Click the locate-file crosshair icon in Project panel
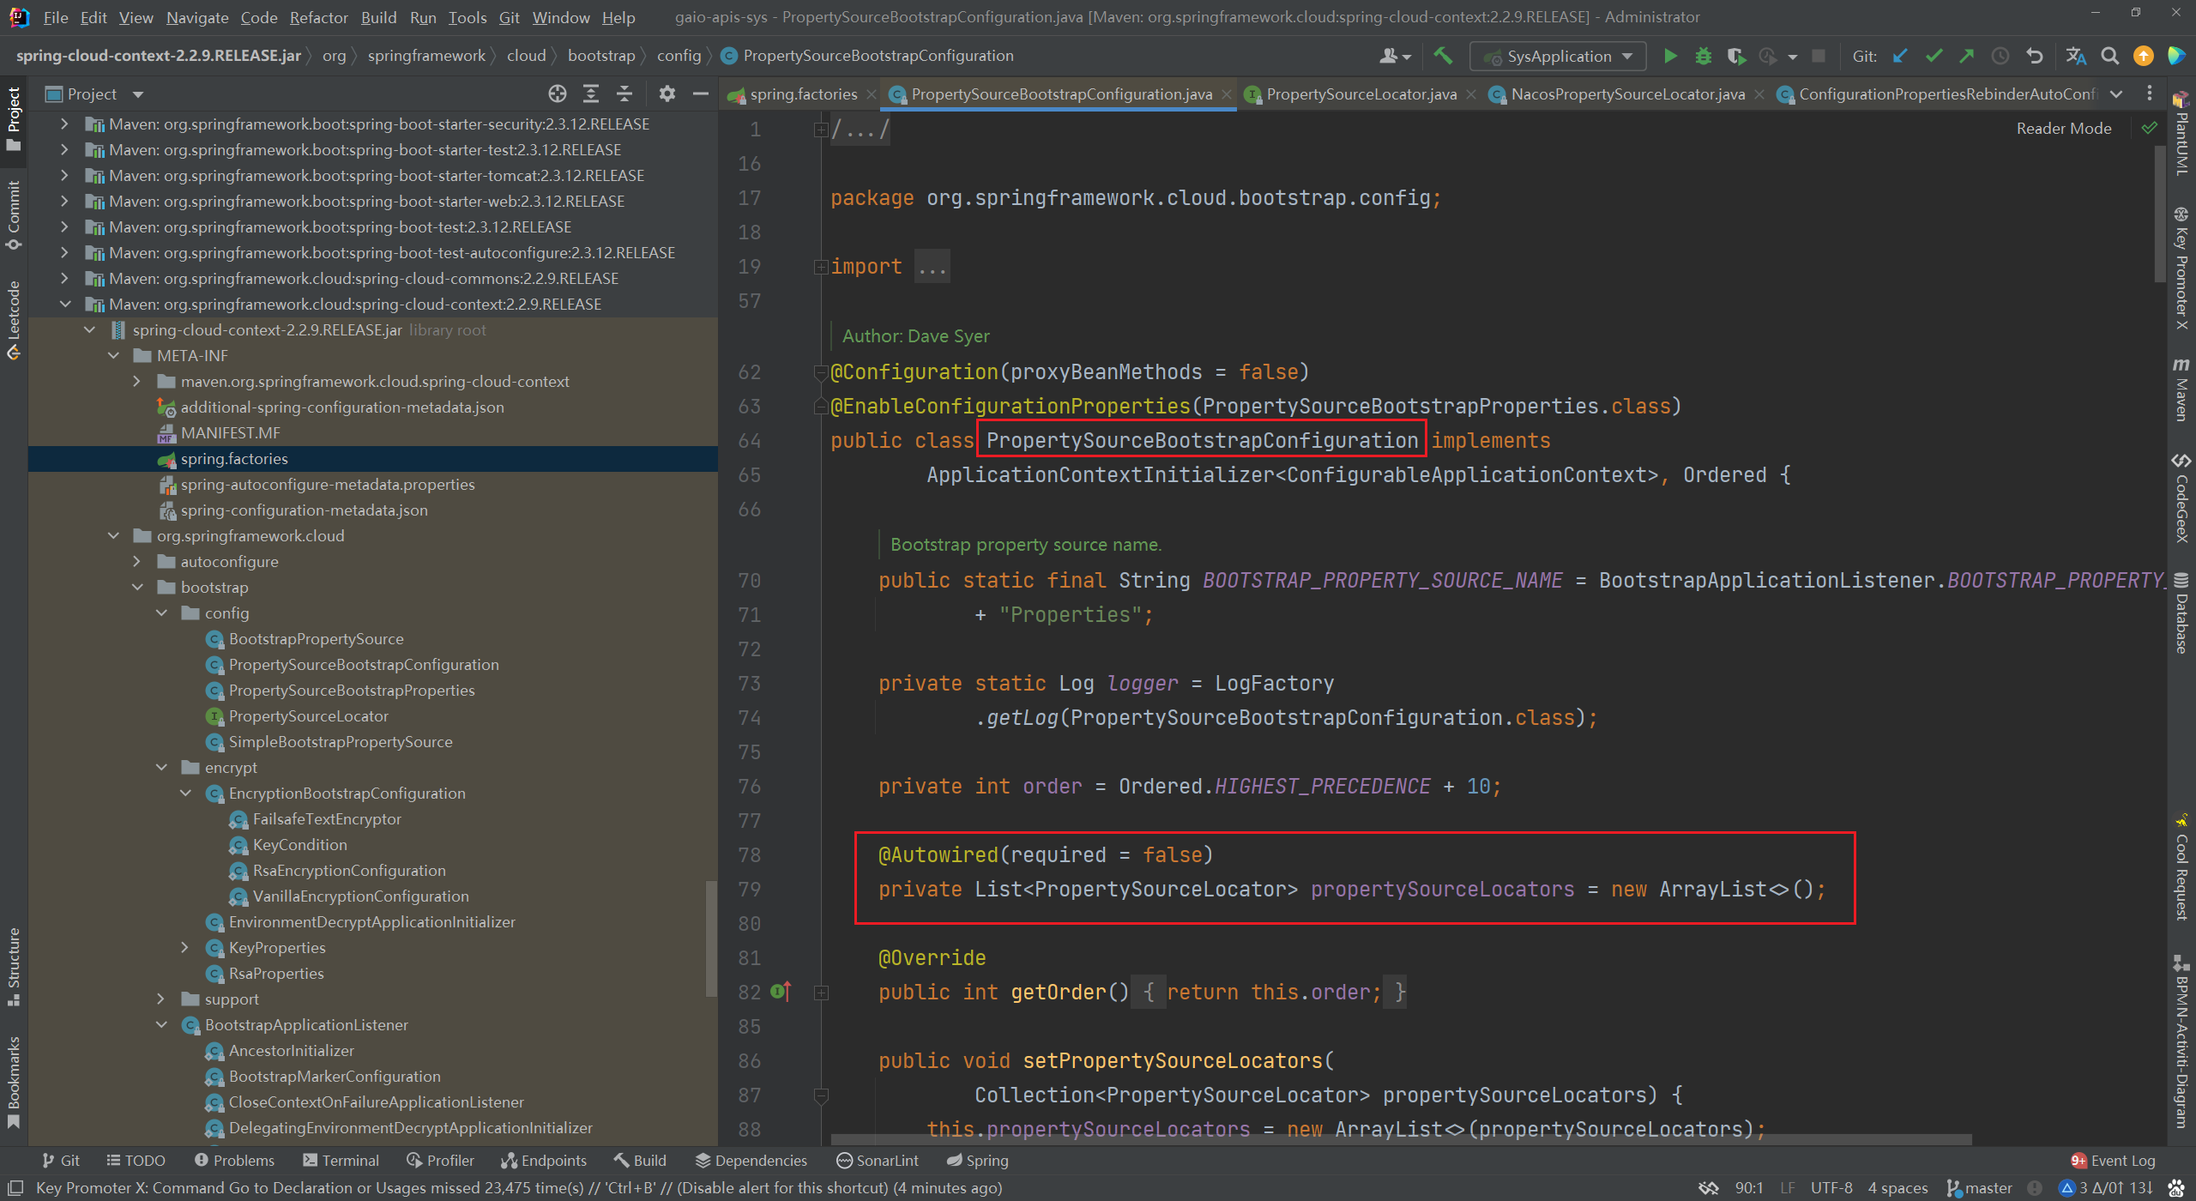This screenshot has height=1201, width=2196. [x=558, y=94]
